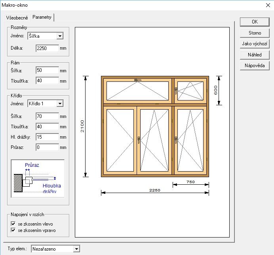
Task: Switch to the Všeobecně tab
Action: click(16, 17)
